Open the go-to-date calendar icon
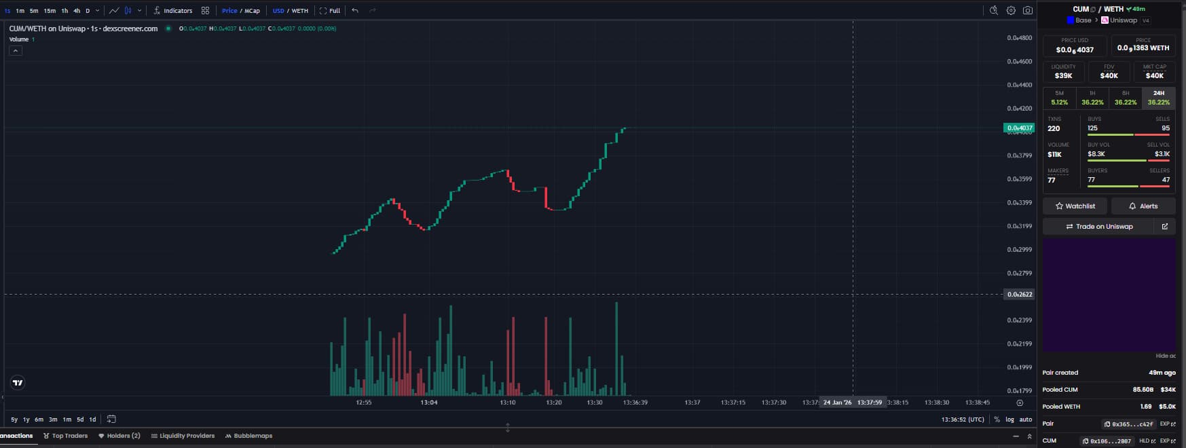This screenshot has width=1186, height=448. click(x=111, y=419)
